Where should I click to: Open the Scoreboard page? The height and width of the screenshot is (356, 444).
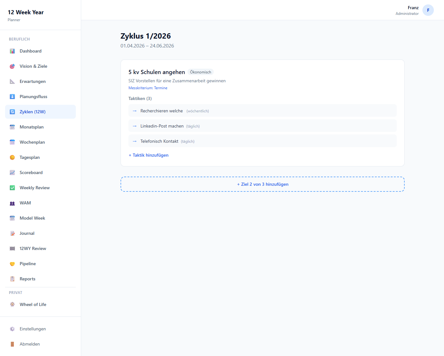[x=31, y=173]
